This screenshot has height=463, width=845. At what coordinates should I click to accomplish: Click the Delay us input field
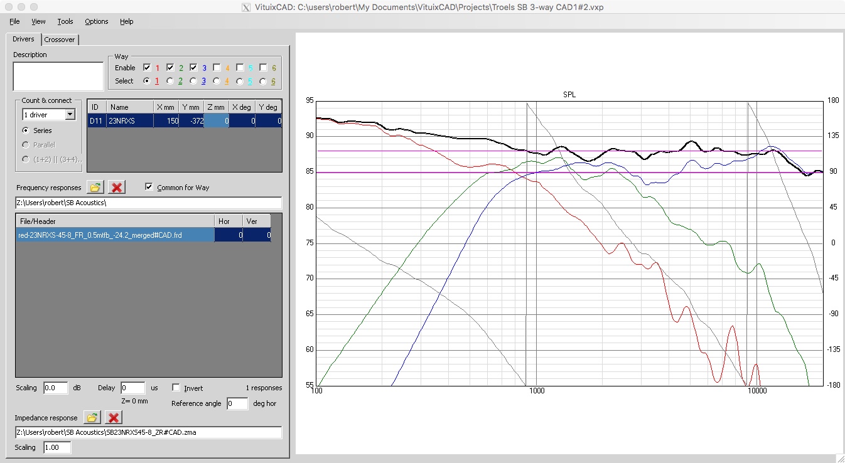coord(132,388)
